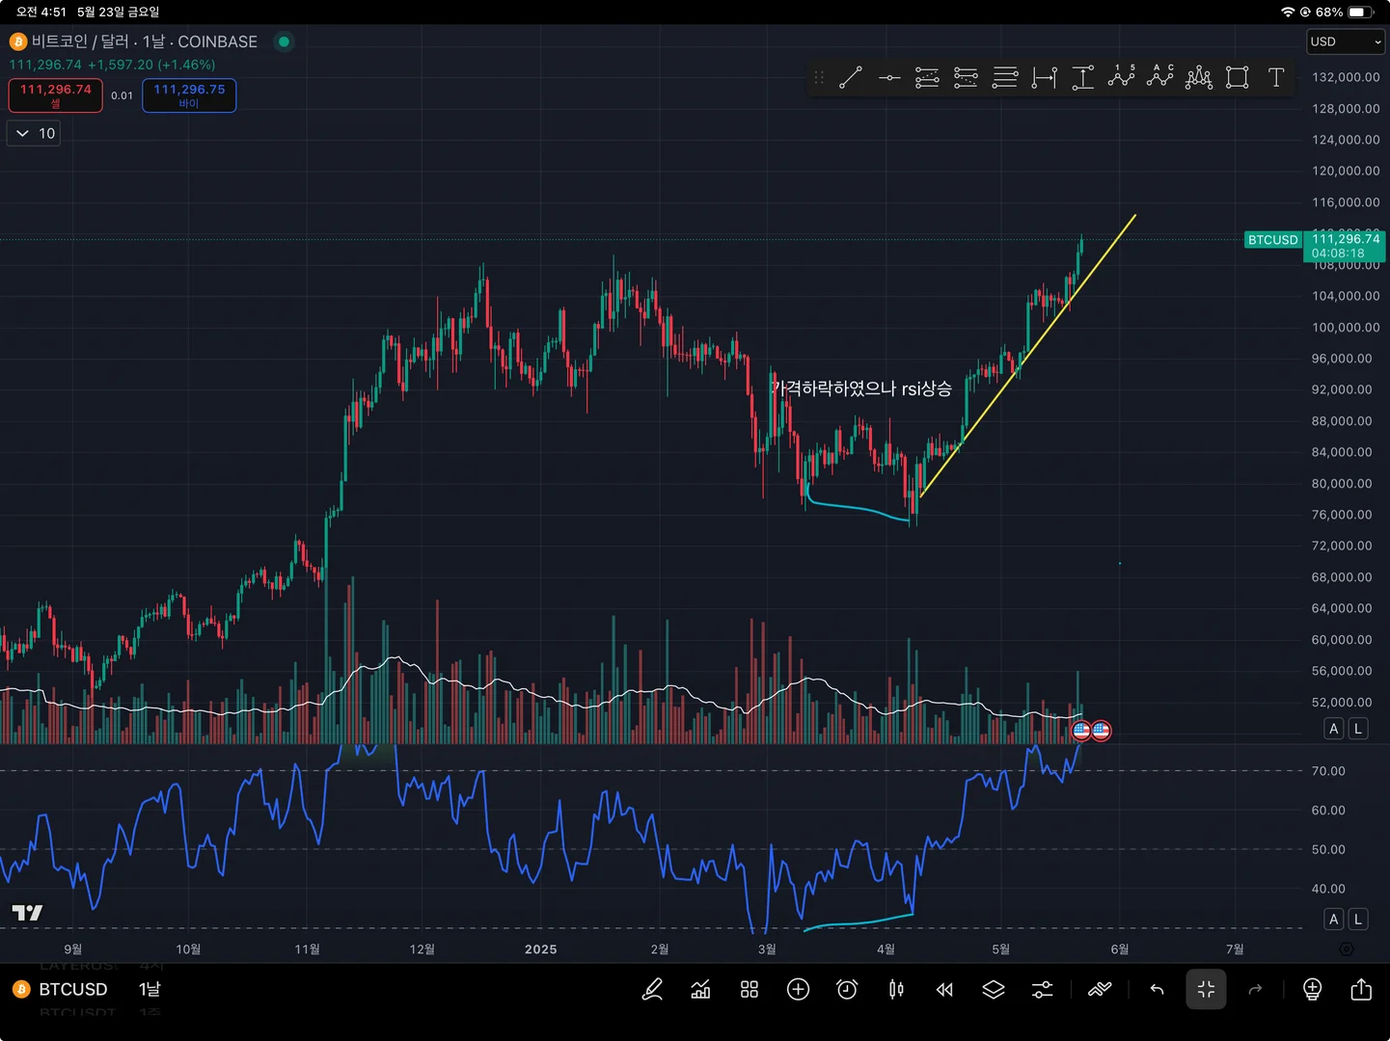Tap the RSI 70.00 level label
Image resolution: width=1390 pixels, height=1041 pixels.
point(1328,771)
